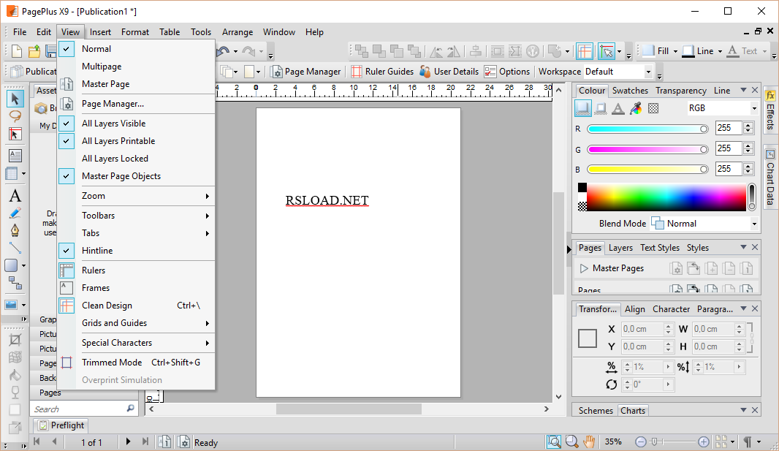Click the Options toolbar button
779x451 pixels.
coord(507,72)
